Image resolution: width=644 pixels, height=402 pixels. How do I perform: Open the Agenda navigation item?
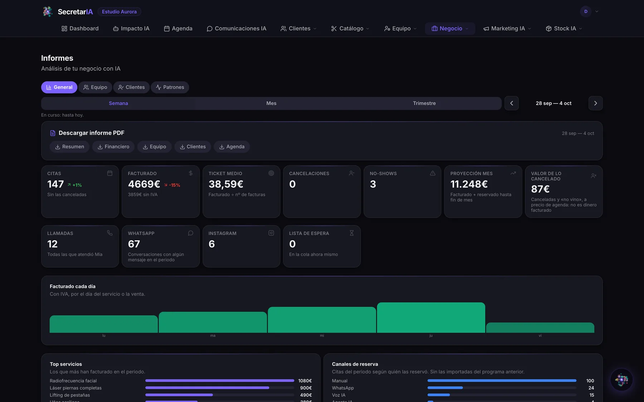[178, 29]
